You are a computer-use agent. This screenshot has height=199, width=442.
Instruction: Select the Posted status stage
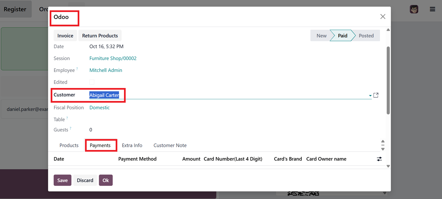(x=366, y=36)
